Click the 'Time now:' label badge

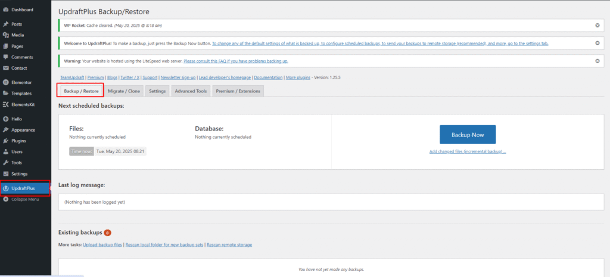click(82, 151)
